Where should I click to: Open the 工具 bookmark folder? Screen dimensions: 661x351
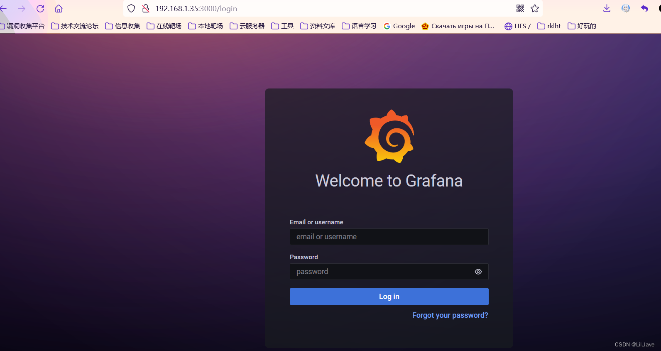coord(282,26)
